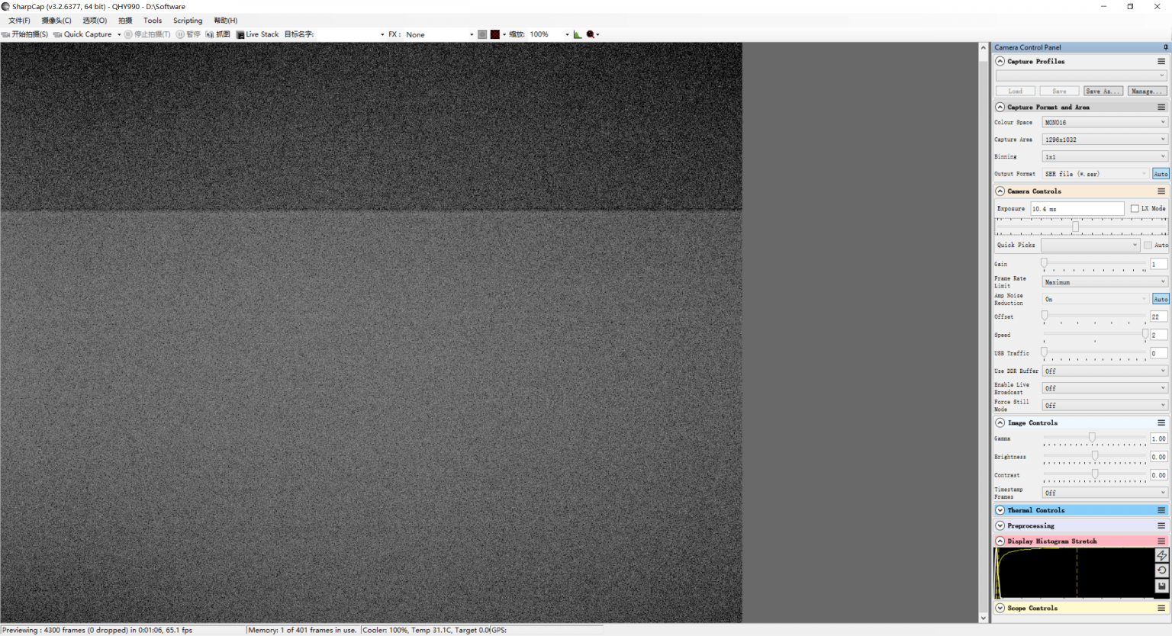Image resolution: width=1172 pixels, height=636 pixels.
Task: Open the Camera Controls section menu icon
Action: [x=1161, y=191]
